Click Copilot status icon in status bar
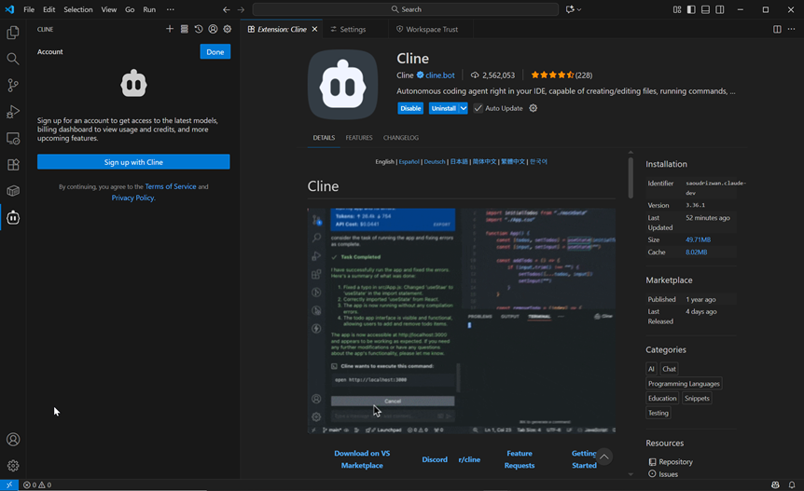 tap(775, 484)
